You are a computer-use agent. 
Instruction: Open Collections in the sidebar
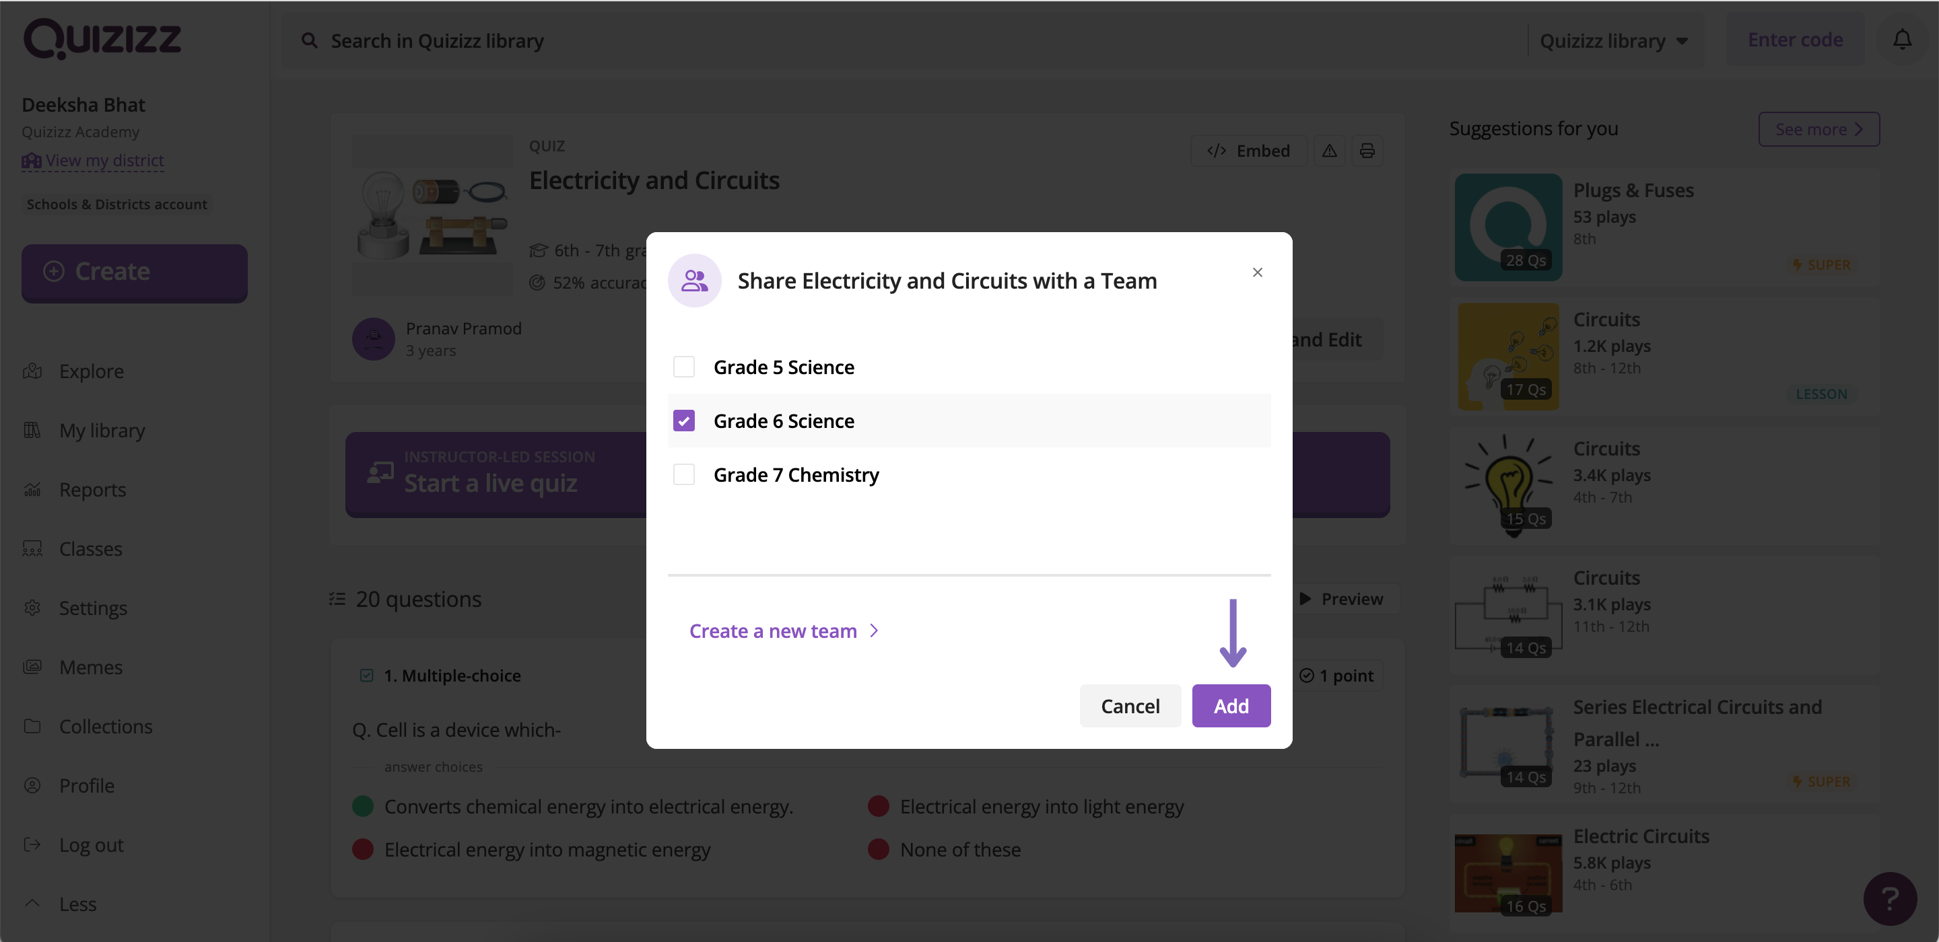coord(106,727)
